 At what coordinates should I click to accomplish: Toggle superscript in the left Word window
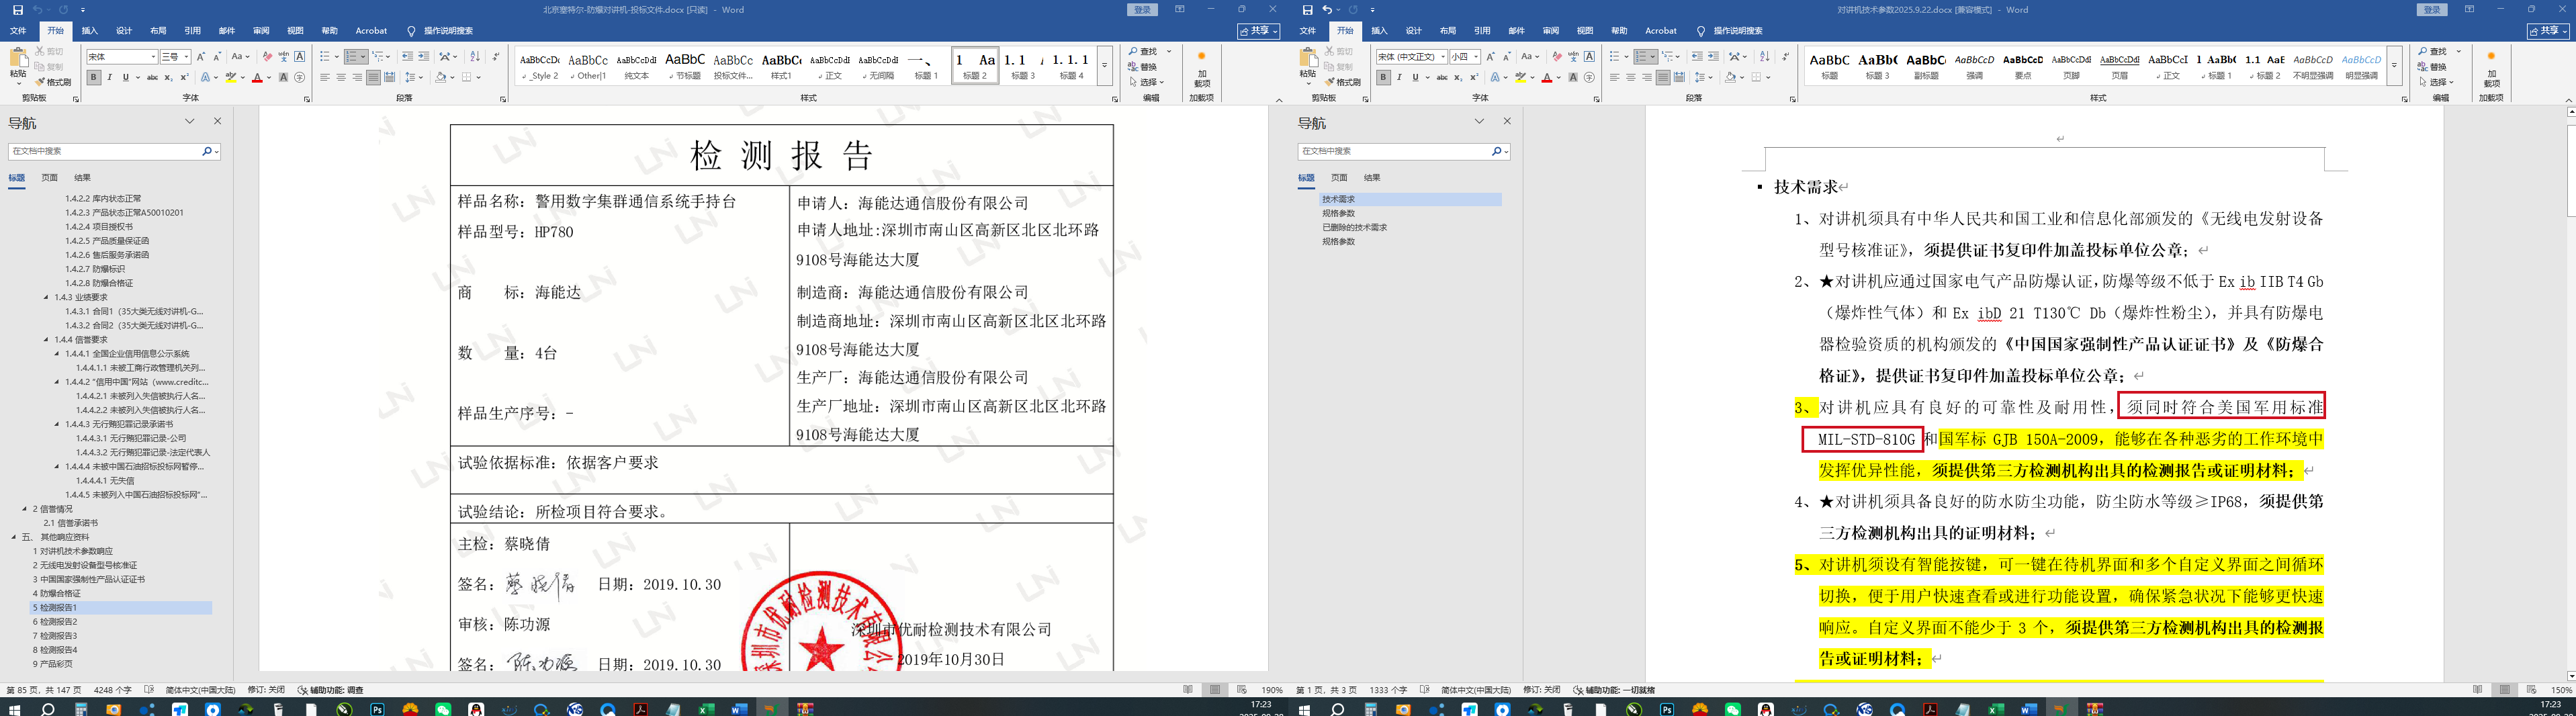click(x=184, y=77)
